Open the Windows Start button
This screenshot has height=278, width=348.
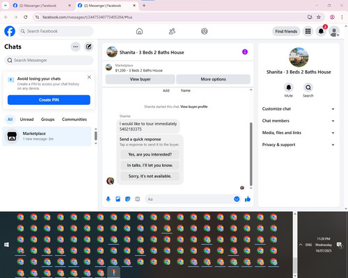tap(6, 245)
